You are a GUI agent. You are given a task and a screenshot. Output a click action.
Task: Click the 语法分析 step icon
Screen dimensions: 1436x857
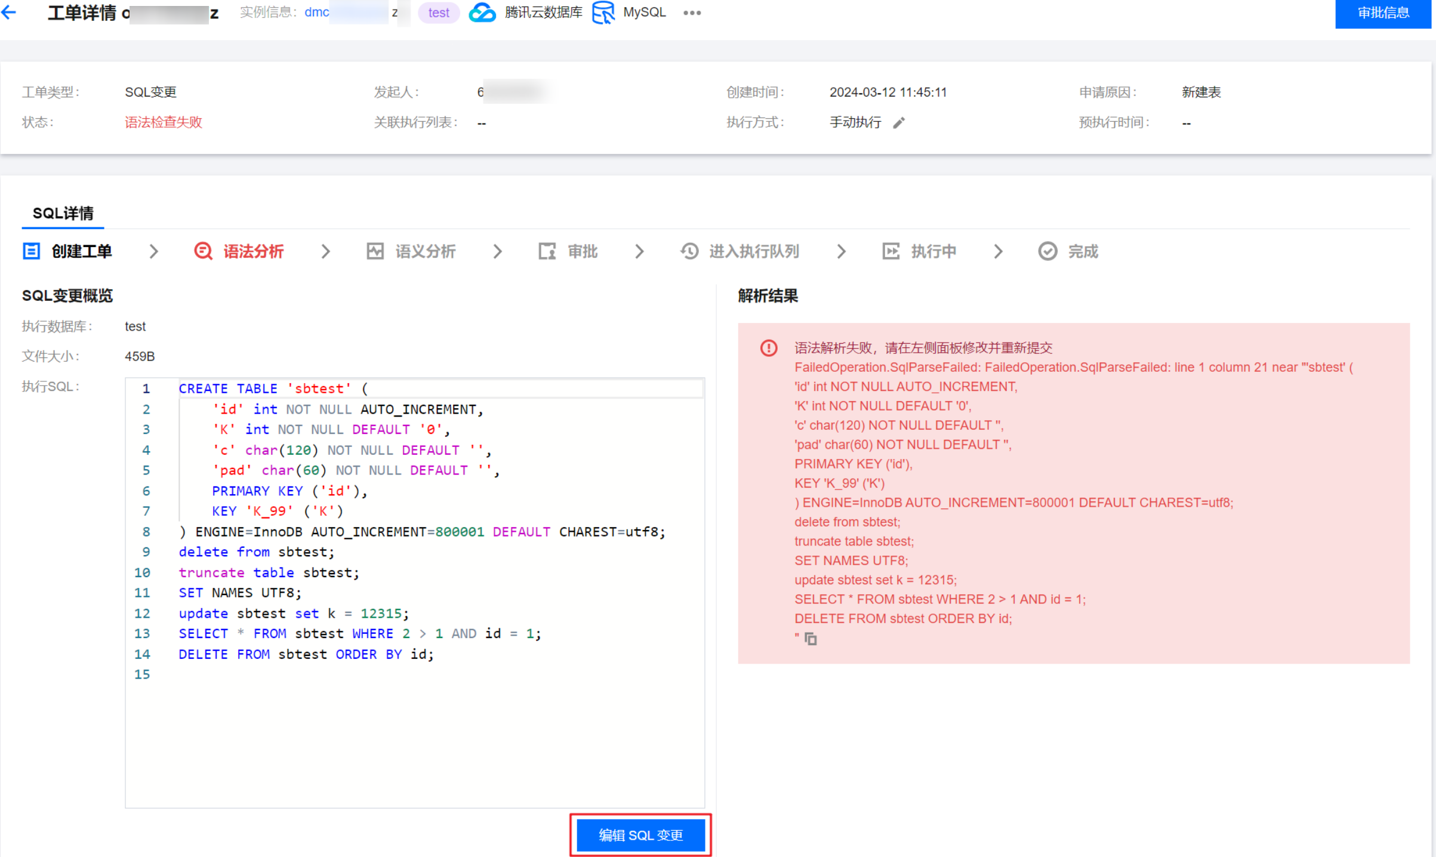pyautogui.click(x=203, y=251)
